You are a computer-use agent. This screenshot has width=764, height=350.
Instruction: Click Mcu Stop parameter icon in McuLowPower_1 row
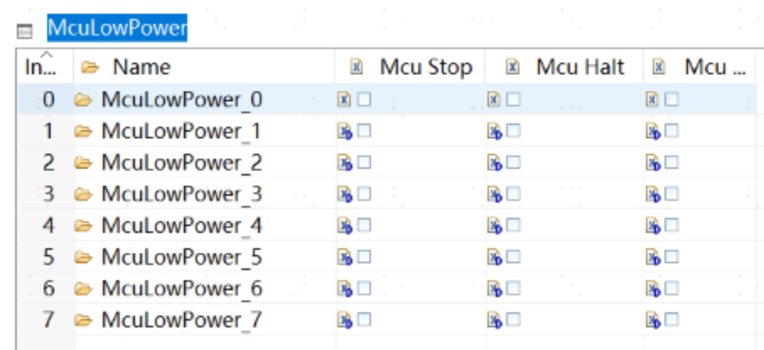[x=345, y=132]
